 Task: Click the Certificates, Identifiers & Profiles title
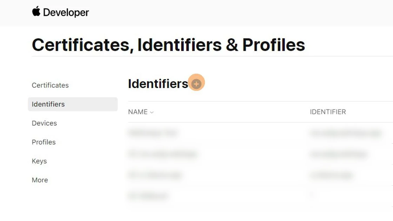168,45
